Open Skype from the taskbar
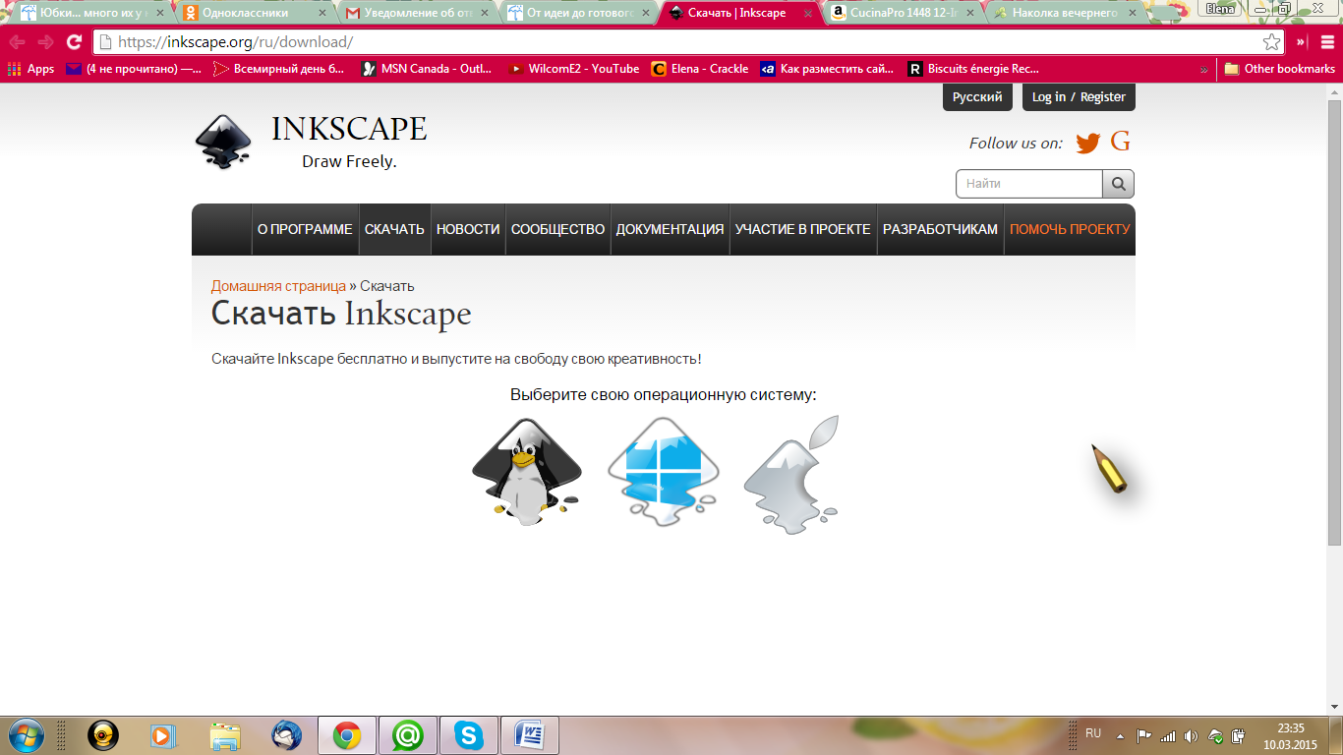This screenshot has width=1343, height=755. 469,735
